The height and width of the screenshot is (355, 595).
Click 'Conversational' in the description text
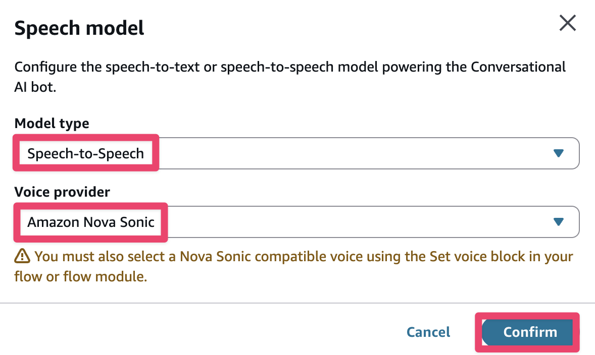518,67
